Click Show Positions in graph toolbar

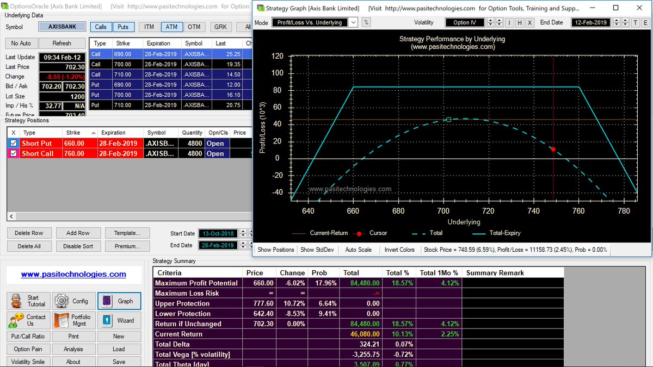(276, 250)
